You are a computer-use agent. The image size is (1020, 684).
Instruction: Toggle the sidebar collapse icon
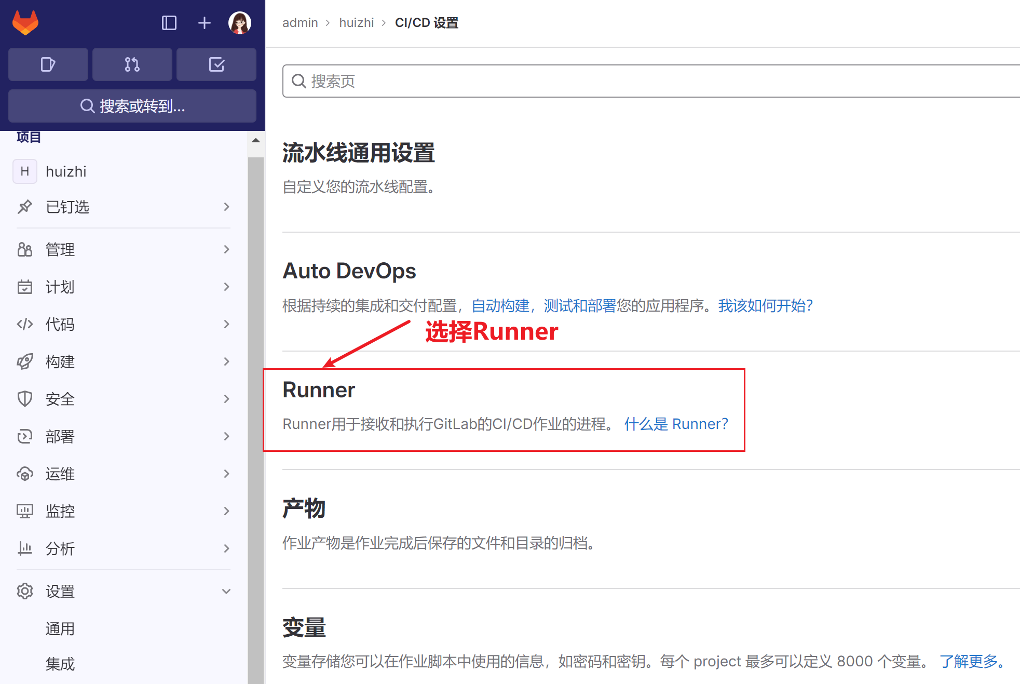pos(169,23)
